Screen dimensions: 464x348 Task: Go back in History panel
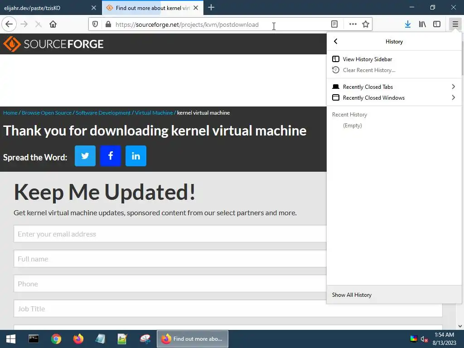tap(336, 41)
